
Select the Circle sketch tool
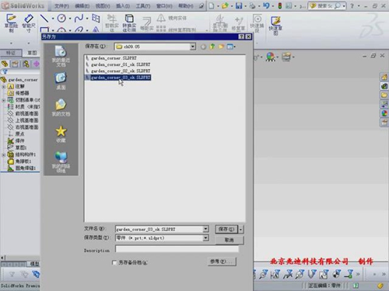tap(61, 18)
